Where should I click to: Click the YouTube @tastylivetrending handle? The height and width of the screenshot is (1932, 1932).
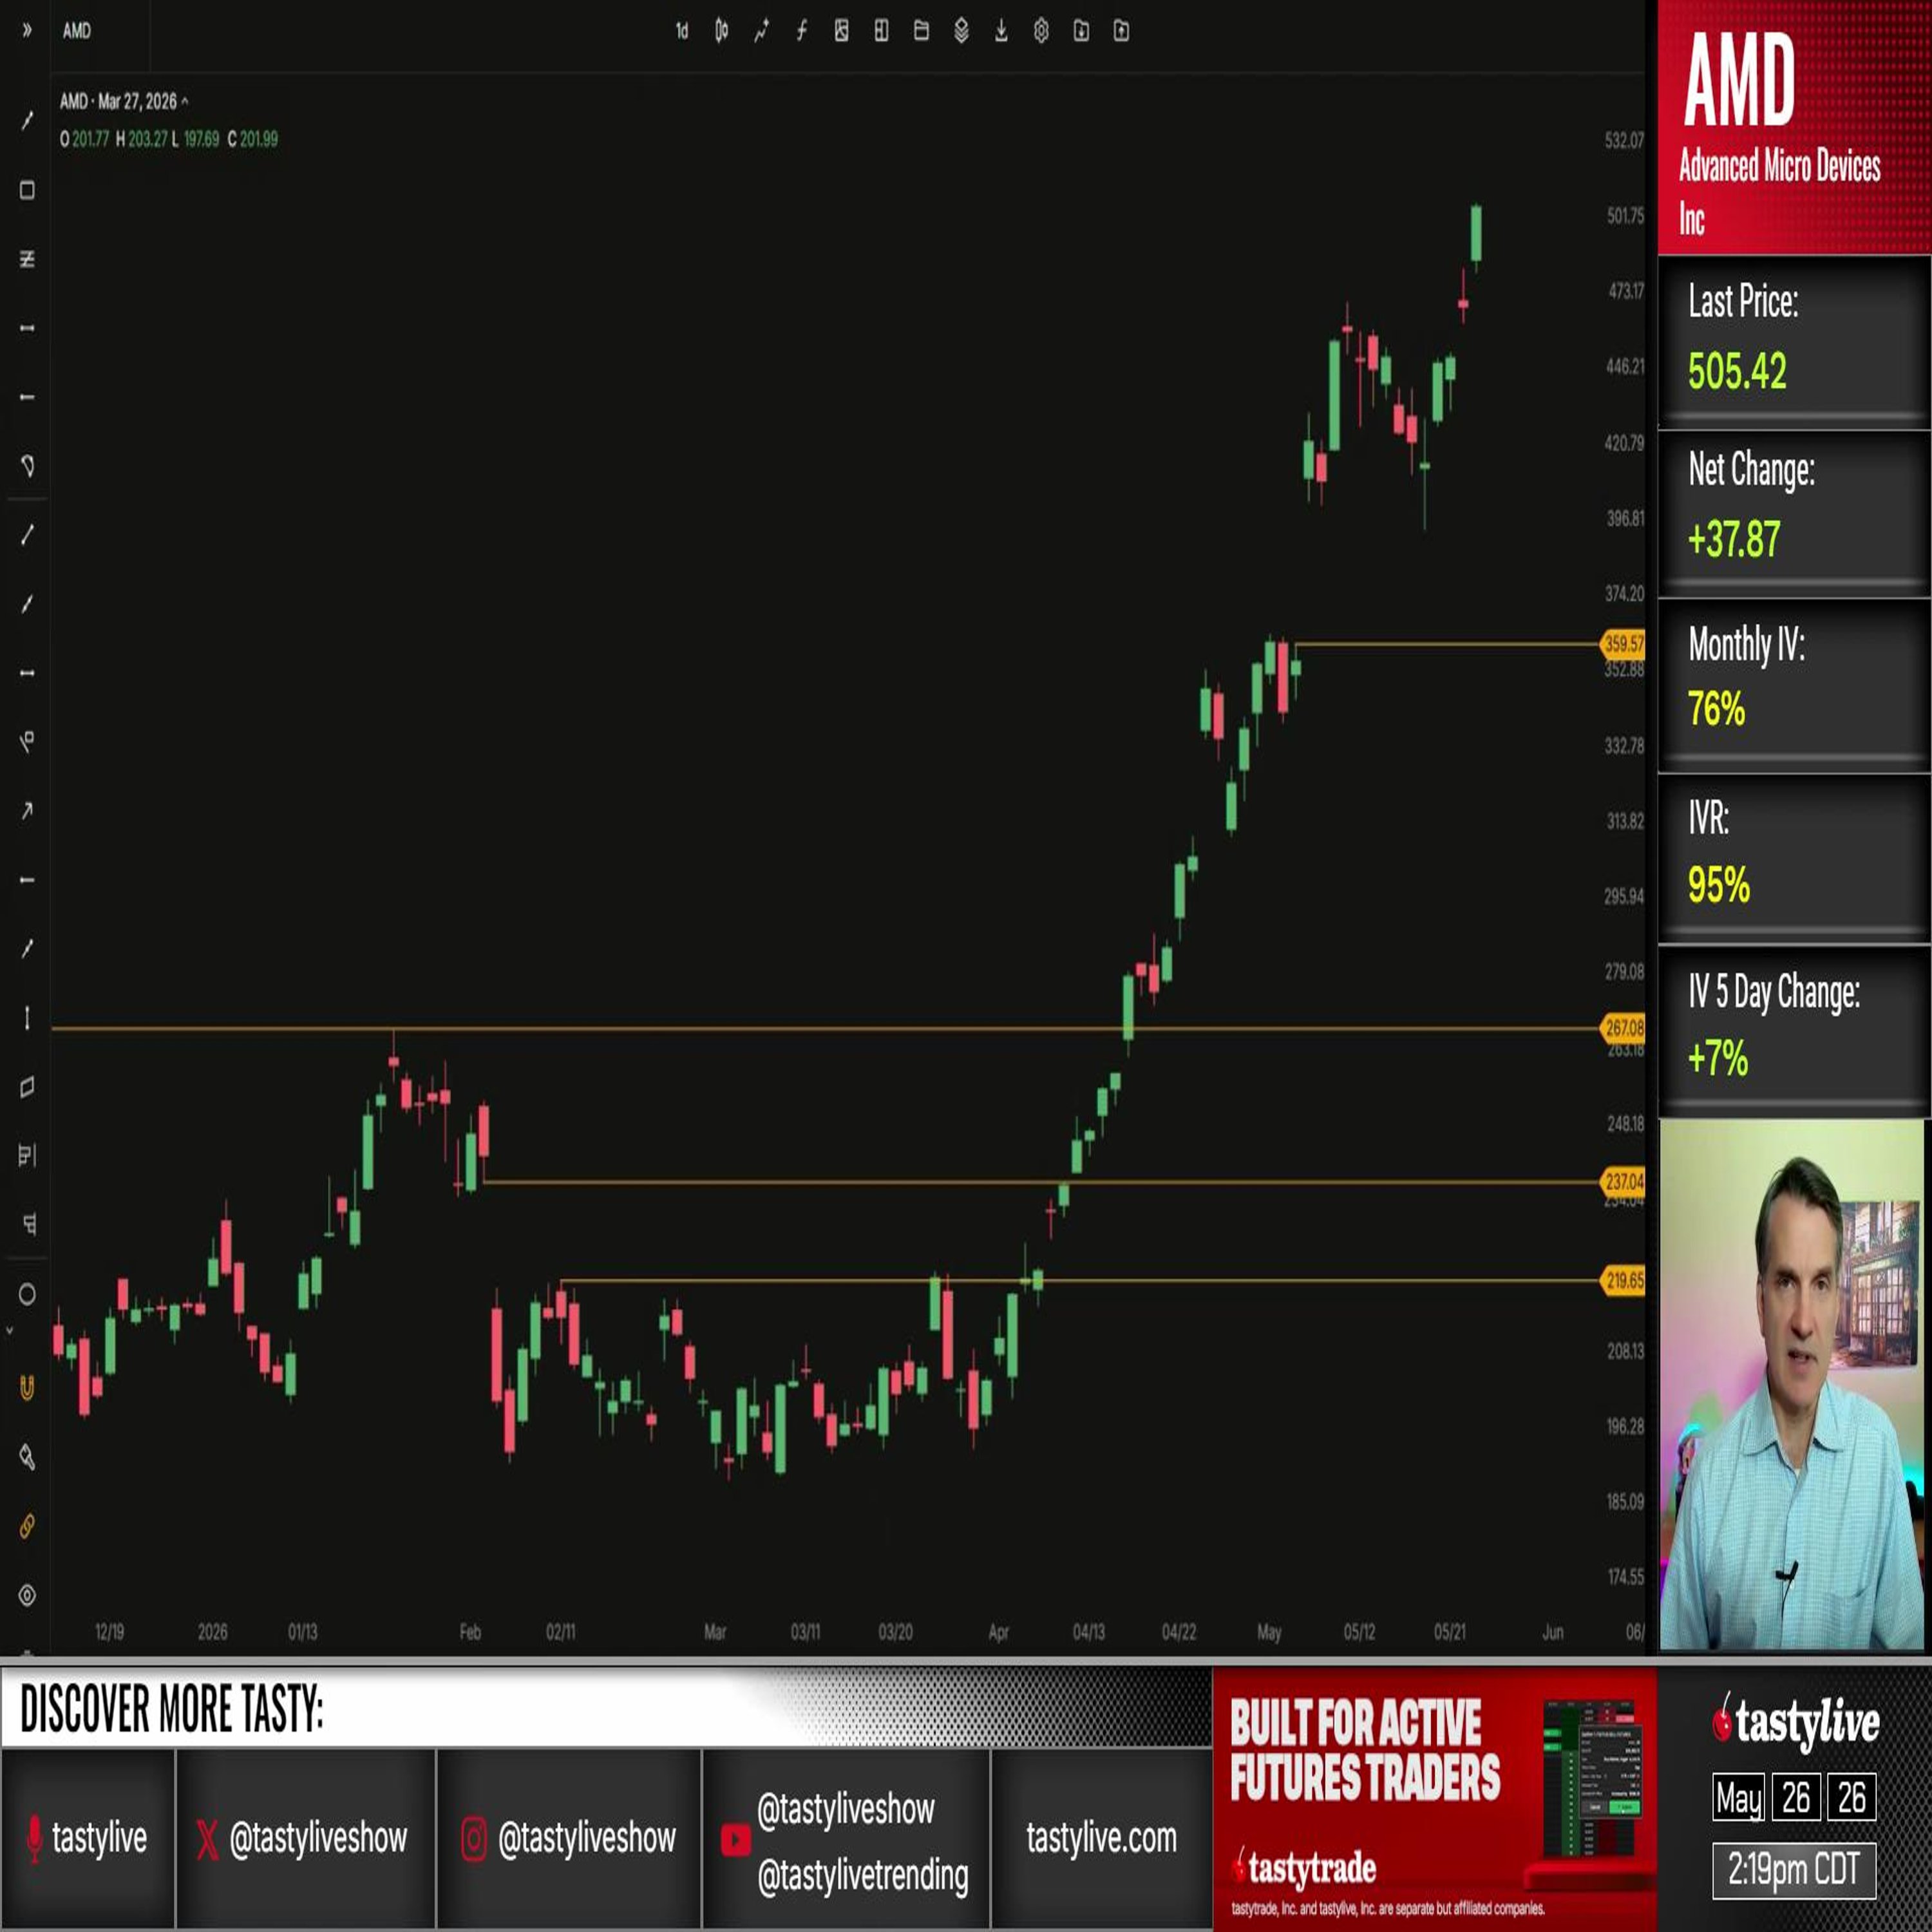pyautogui.click(x=862, y=1876)
